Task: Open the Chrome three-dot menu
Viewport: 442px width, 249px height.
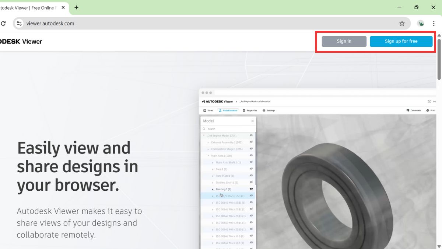Action: click(x=434, y=23)
